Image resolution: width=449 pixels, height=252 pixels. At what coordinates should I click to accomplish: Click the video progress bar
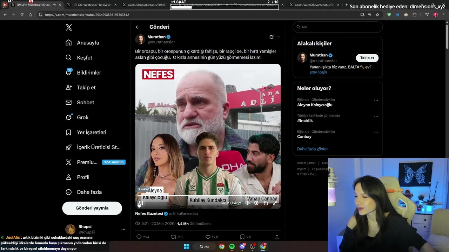(x=208, y=197)
